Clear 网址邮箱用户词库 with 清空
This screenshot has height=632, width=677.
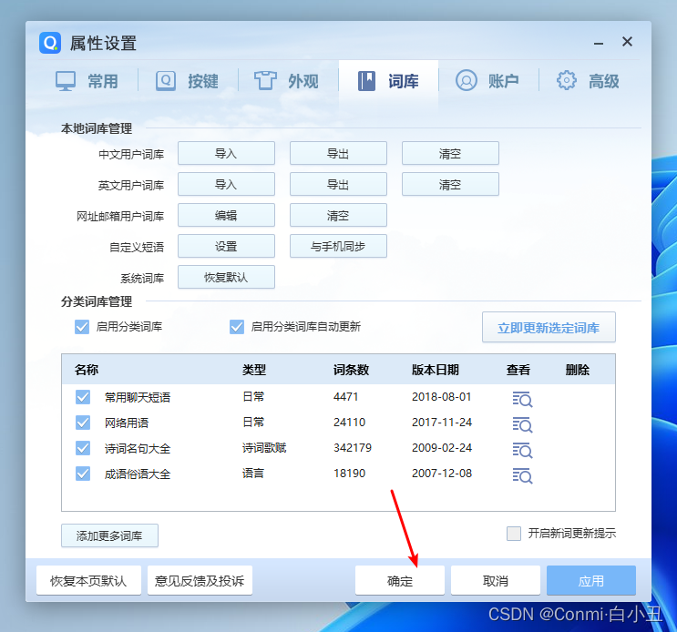tap(338, 215)
